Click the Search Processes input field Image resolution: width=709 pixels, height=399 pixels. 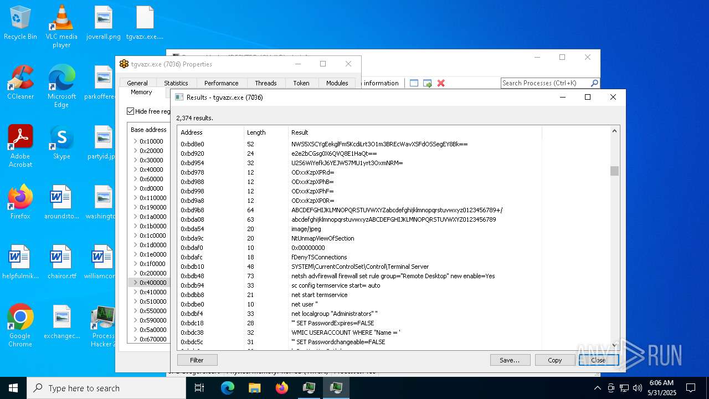545,83
